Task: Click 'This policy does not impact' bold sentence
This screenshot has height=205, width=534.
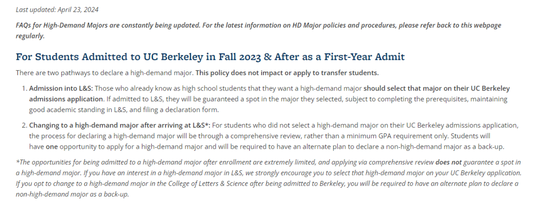Action: (x=287, y=73)
